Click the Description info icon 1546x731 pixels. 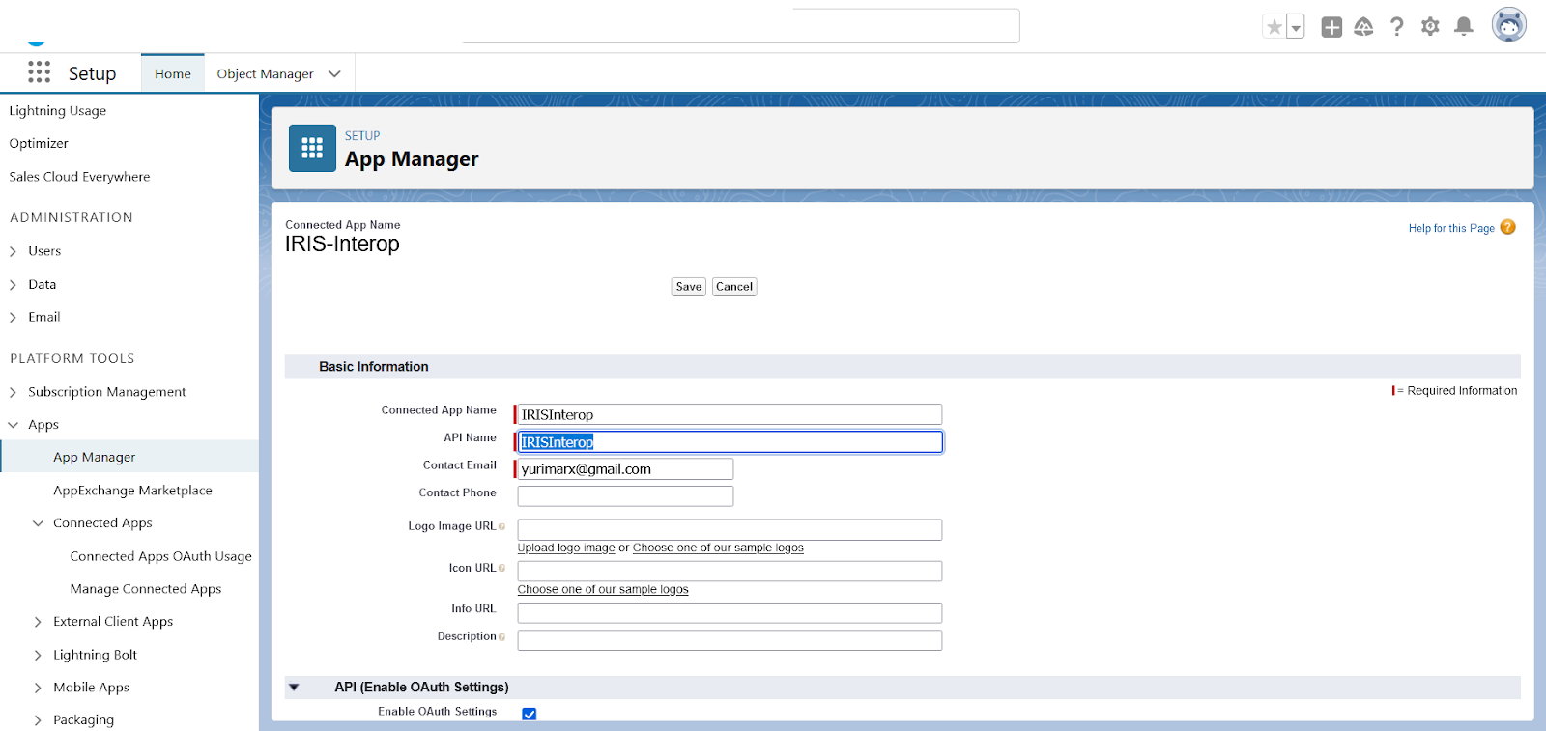point(501,637)
